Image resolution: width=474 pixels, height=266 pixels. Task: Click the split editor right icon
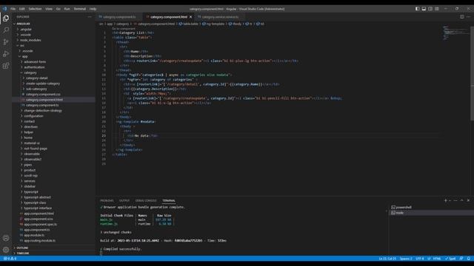(462, 17)
